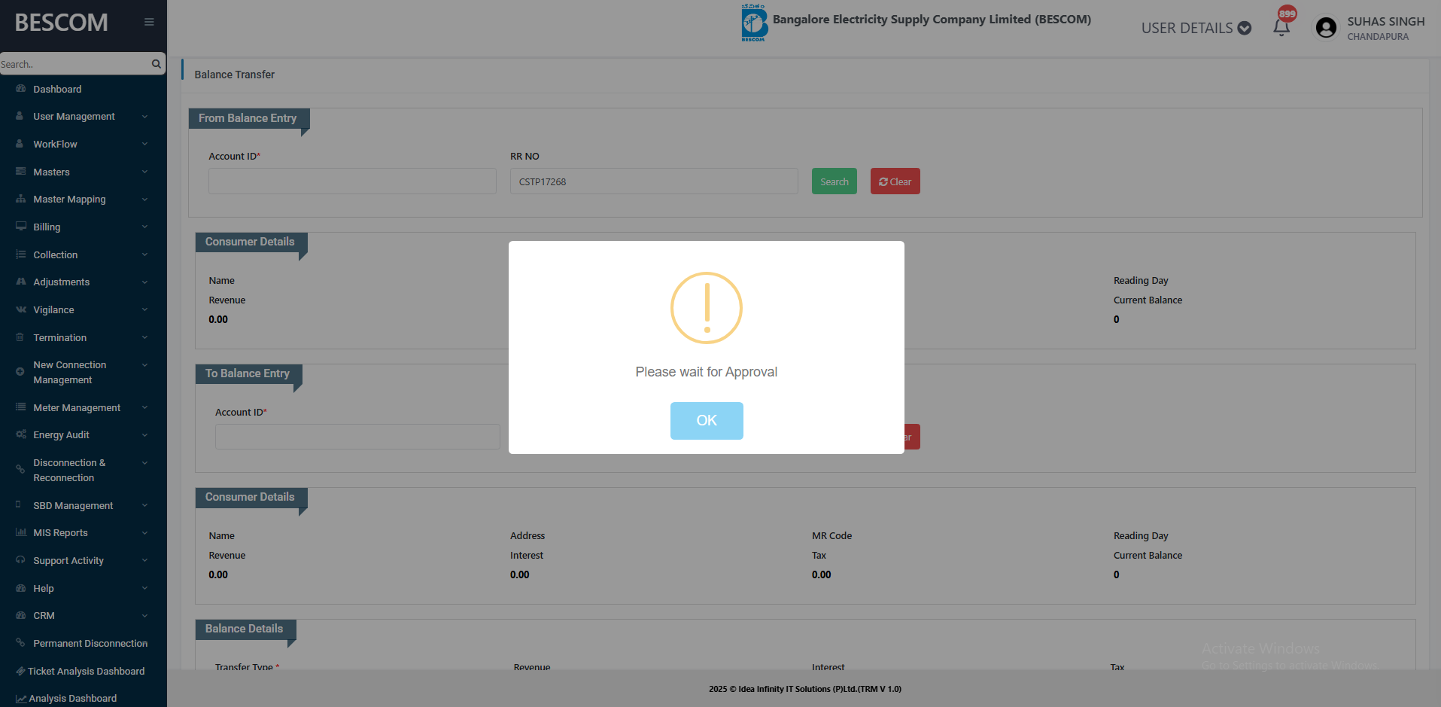Focus the RR NO field with CSTP17268
This screenshot has height=707, width=1441.
pos(654,181)
